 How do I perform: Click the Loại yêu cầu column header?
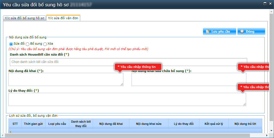click(57, 124)
